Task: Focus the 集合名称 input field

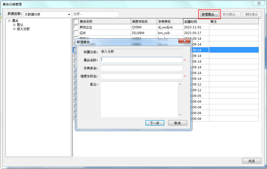Action: (141, 60)
